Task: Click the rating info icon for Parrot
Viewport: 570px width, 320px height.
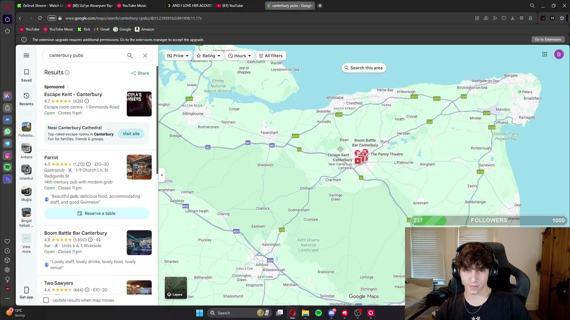Action: (x=88, y=164)
